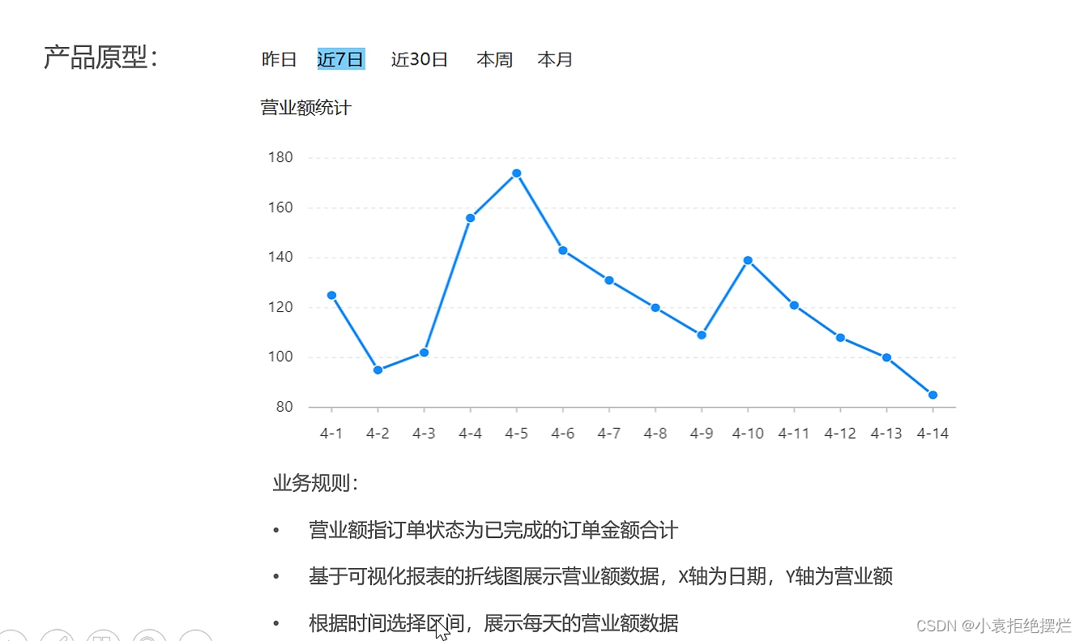Open the 本周 report
Viewport: 1084px width, 641px height.
(x=495, y=58)
